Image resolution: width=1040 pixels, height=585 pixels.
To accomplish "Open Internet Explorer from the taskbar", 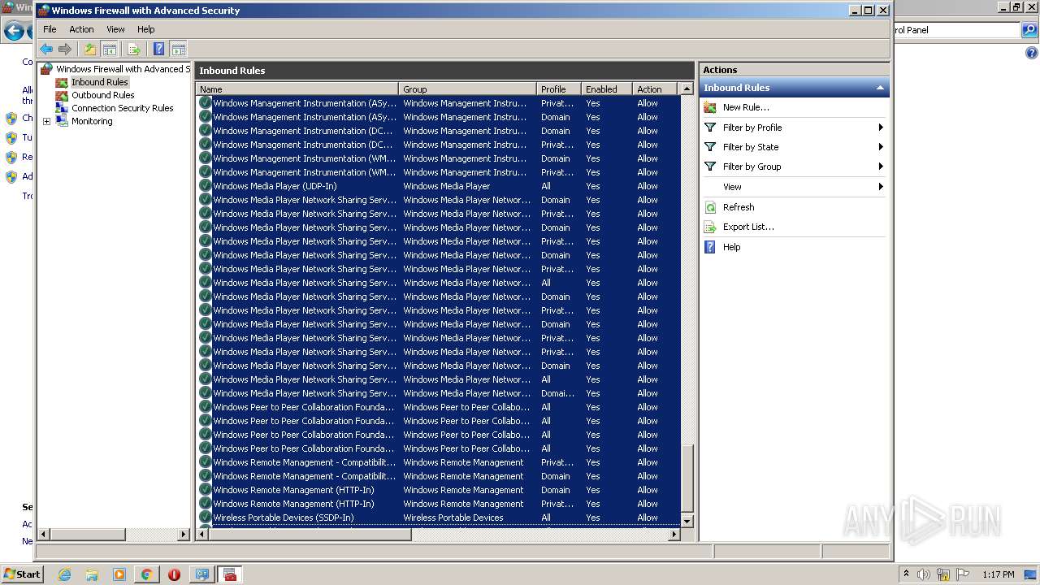I will tap(64, 574).
